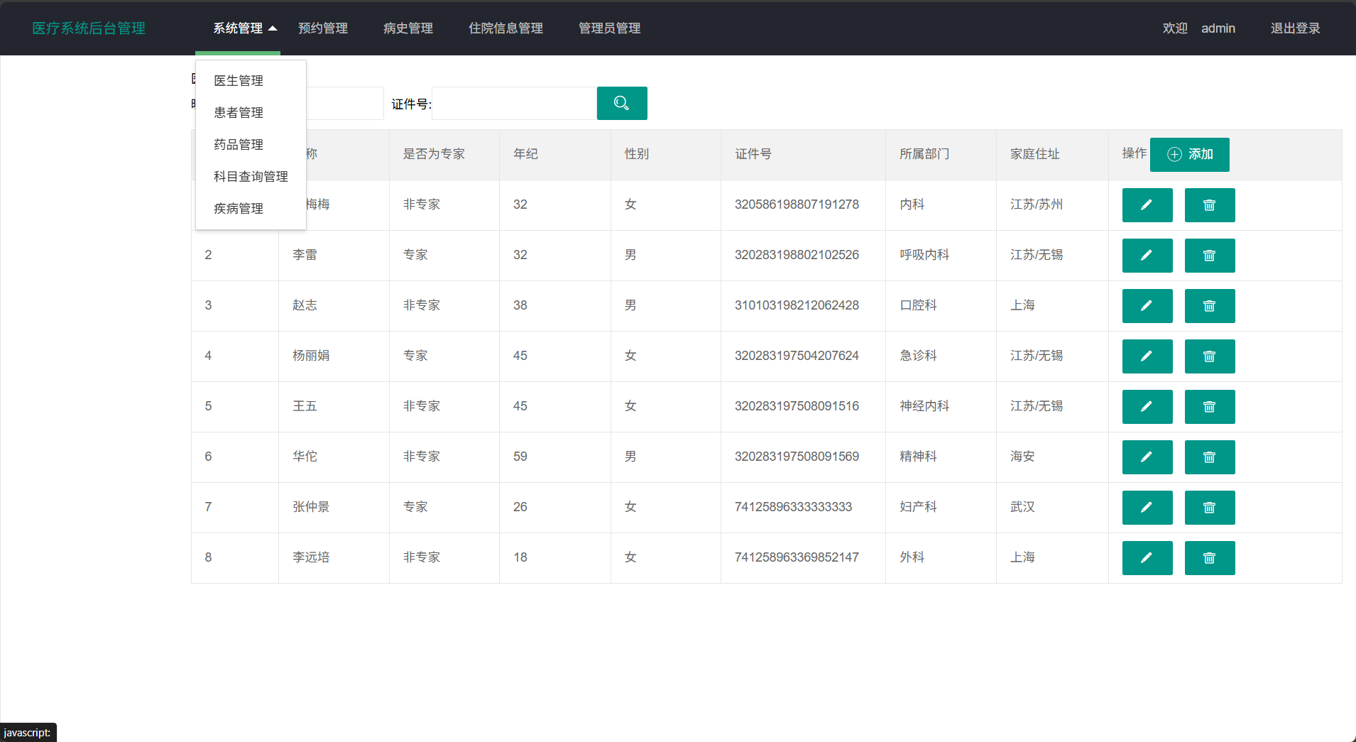Click trash icon for 王五 row
This screenshot has height=742, width=1356.
(x=1209, y=407)
